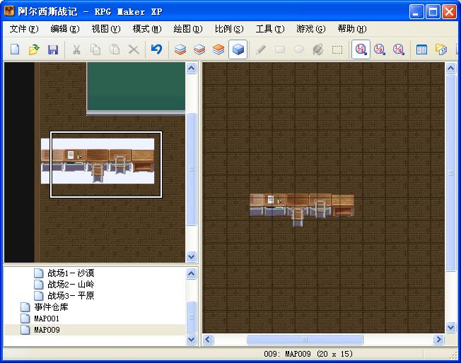The height and width of the screenshot is (363, 461).
Task: Open the Database icon in the toolbar
Action: (421, 49)
